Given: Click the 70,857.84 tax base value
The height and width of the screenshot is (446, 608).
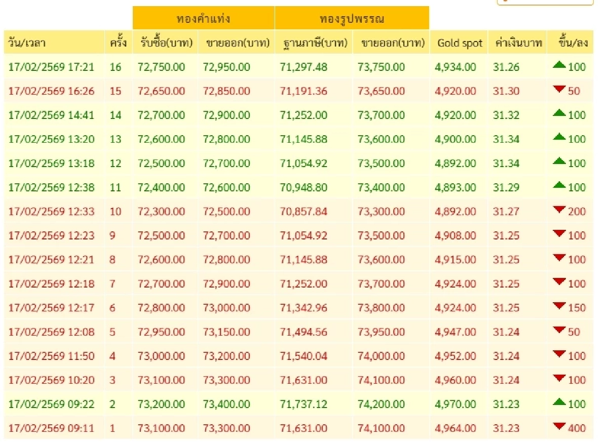Looking at the screenshot, I should point(303,212).
